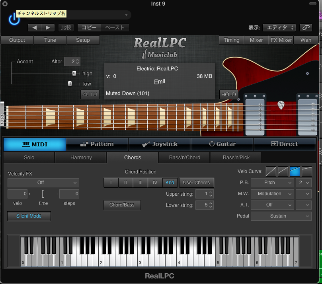Switch to the Joystick mode tab

tap(160, 144)
